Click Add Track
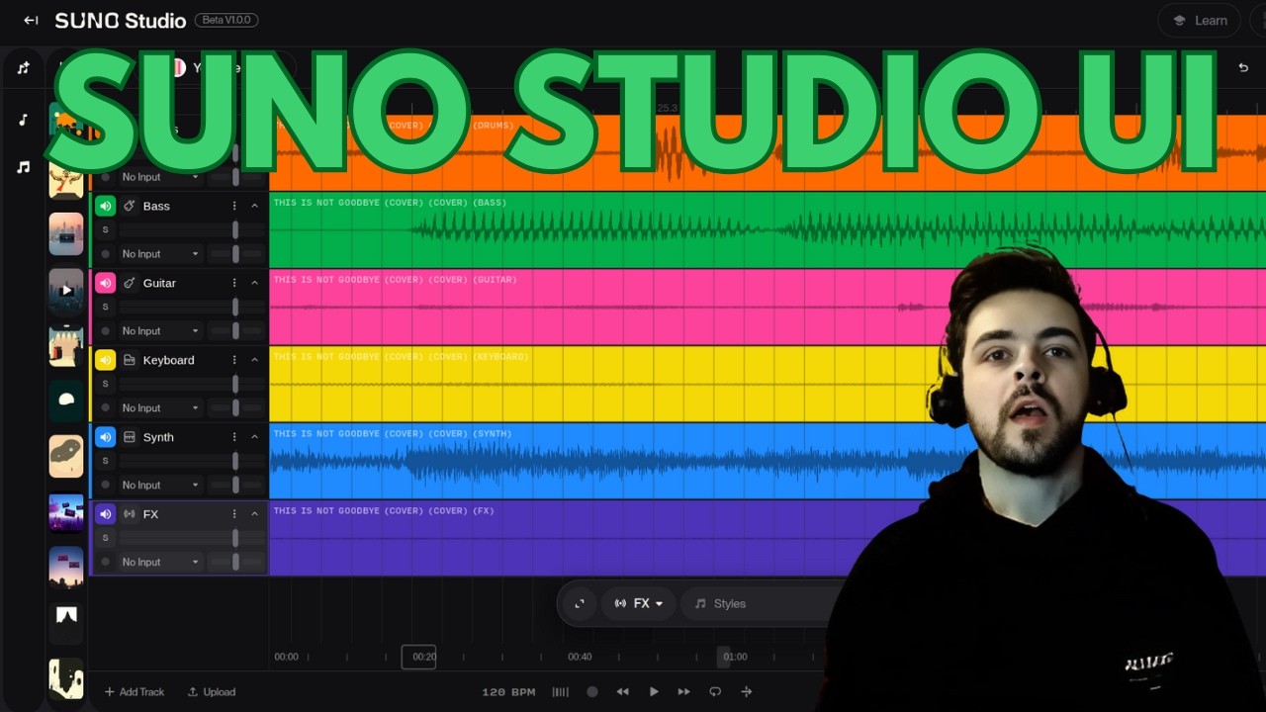 click(135, 692)
